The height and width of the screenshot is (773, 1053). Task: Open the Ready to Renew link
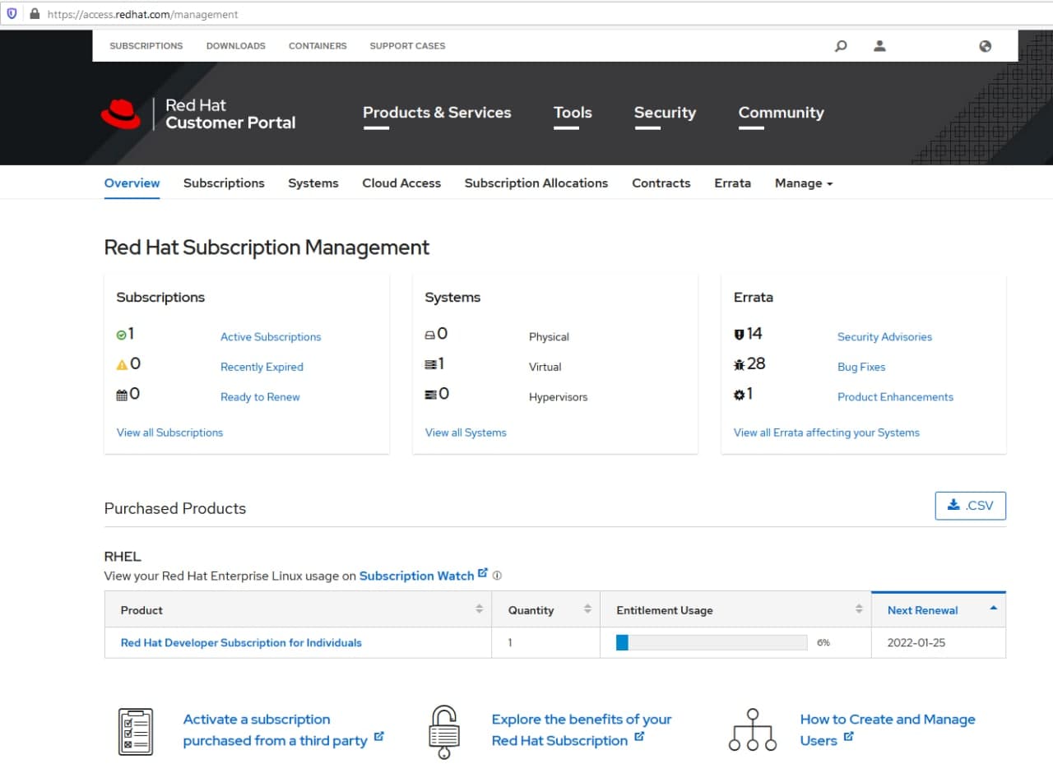260,397
